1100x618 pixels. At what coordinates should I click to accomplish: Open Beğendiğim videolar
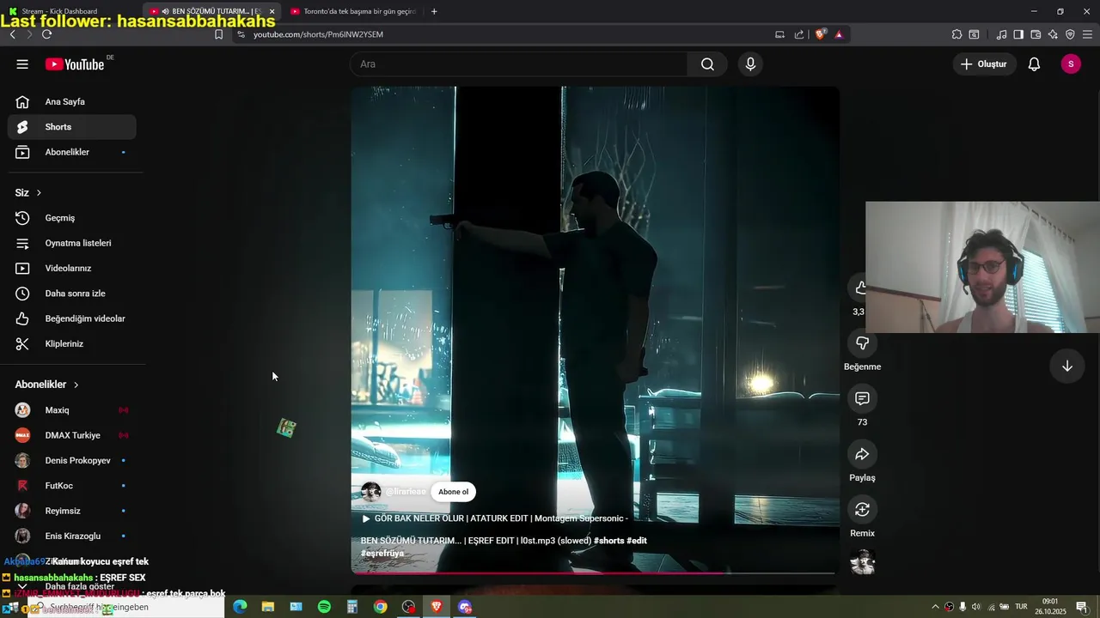[x=72, y=318]
